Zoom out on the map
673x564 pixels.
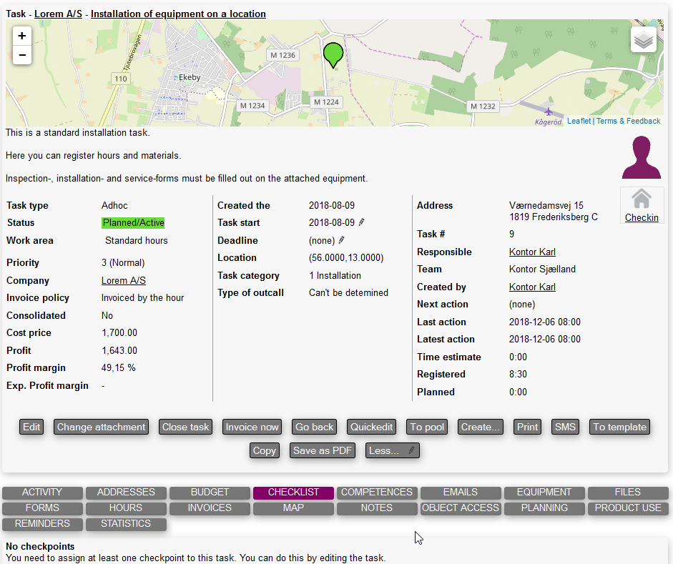(22, 55)
